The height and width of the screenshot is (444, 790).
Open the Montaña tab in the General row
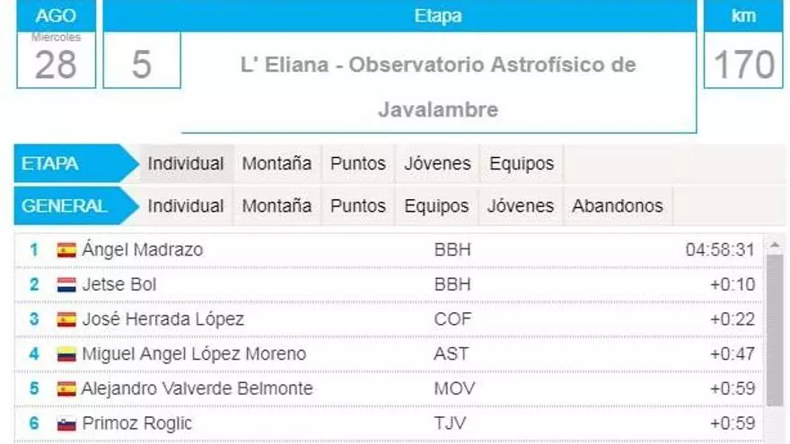(x=276, y=205)
